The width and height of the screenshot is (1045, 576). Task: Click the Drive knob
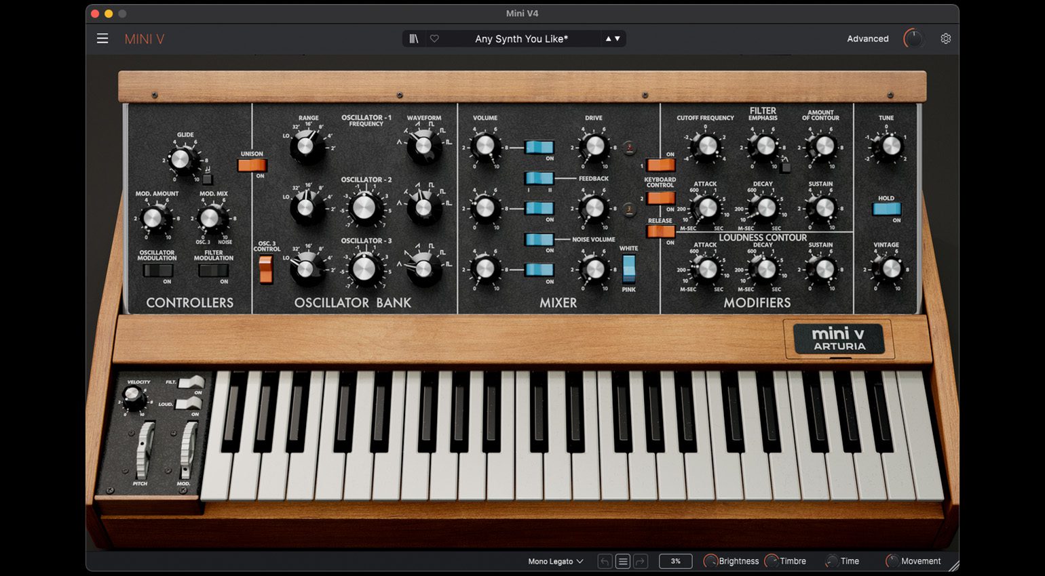594,145
